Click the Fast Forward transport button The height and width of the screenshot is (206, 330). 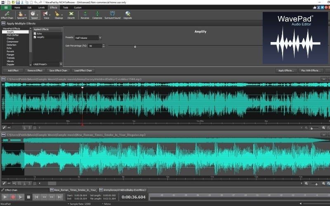[52, 197]
